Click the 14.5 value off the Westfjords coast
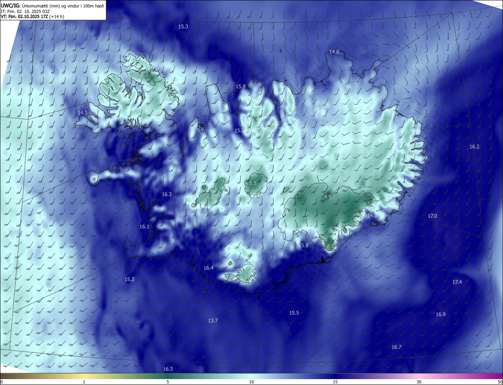 tap(83, 113)
